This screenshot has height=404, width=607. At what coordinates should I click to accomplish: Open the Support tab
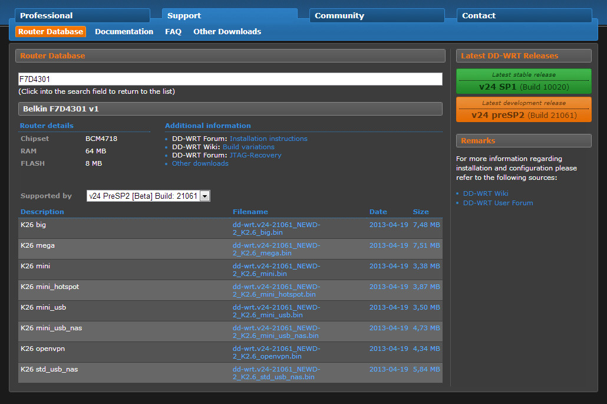click(x=230, y=15)
